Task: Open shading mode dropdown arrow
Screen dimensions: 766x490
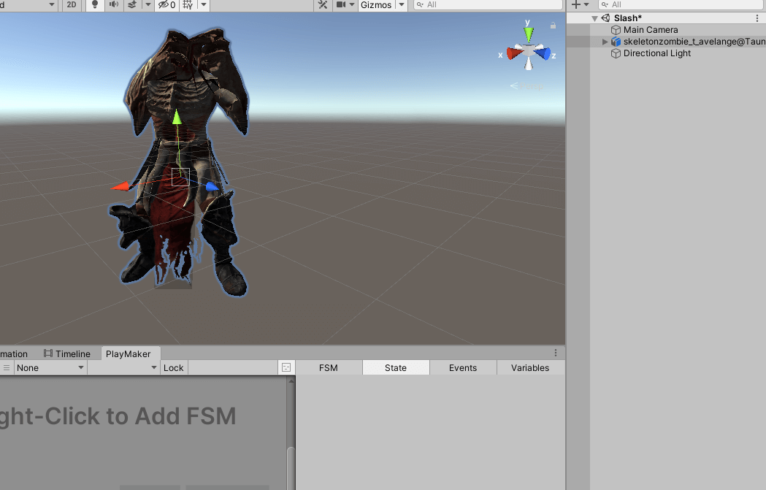Action: pyautogui.click(x=52, y=5)
